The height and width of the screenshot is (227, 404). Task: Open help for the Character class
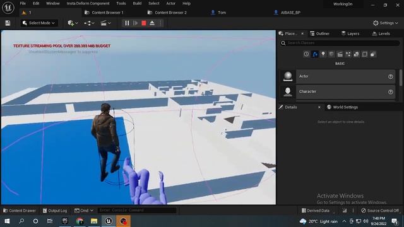tap(391, 92)
